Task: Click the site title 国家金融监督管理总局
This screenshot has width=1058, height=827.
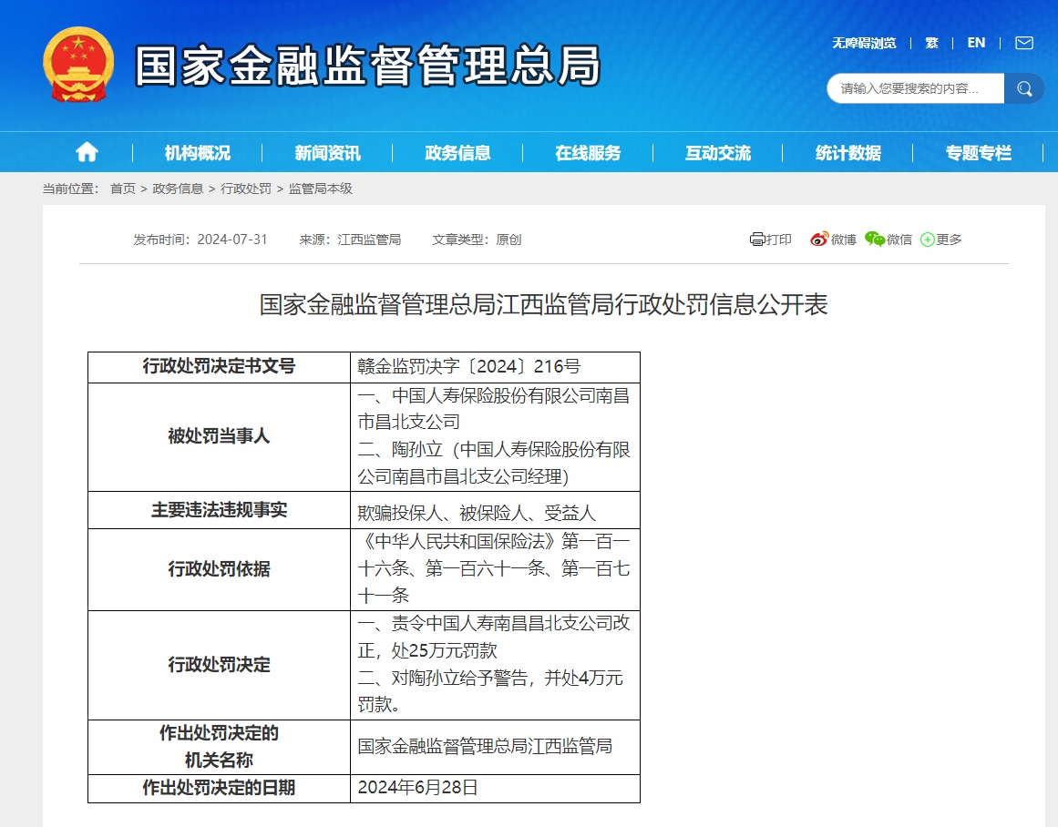Action: pos(368,66)
